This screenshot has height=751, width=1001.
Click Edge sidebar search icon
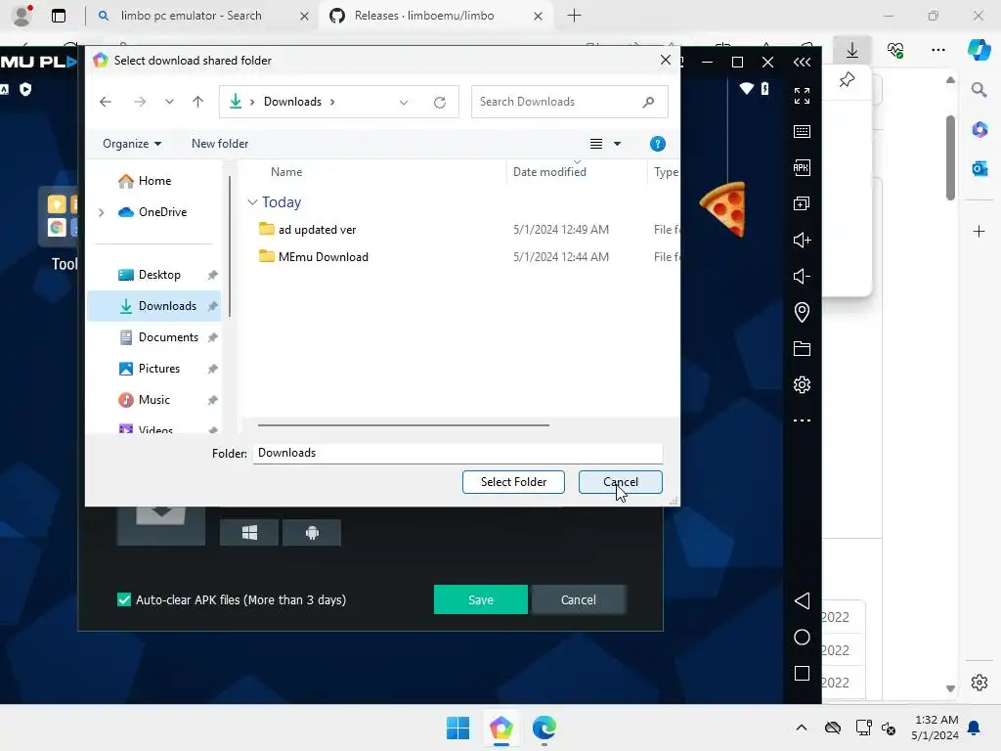tap(979, 90)
